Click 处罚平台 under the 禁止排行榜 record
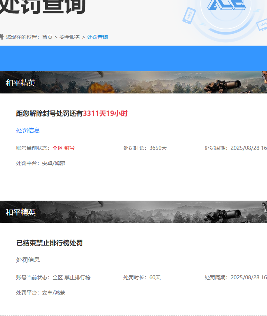The image size is (267, 316). [41, 293]
